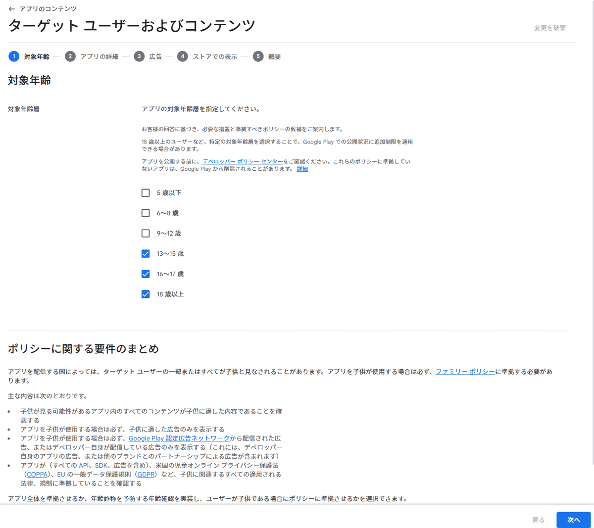Image resolution: width=594 pixels, height=528 pixels.
Task: Click the 13〜15 歳 label text
Action: pyautogui.click(x=170, y=254)
